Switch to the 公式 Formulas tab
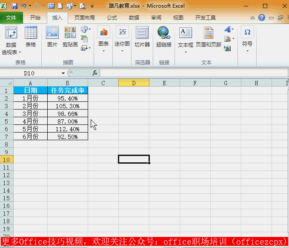Image resolution: width=289 pixels, height=248 pixels. point(112,18)
